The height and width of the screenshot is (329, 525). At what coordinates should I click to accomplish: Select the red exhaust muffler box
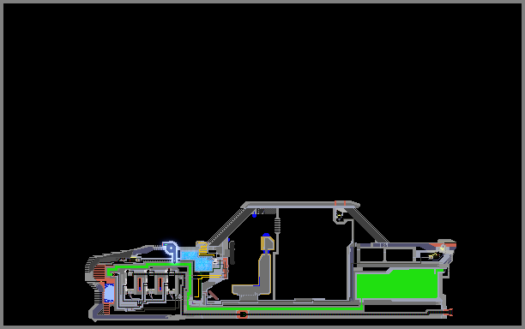tap(243, 314)
